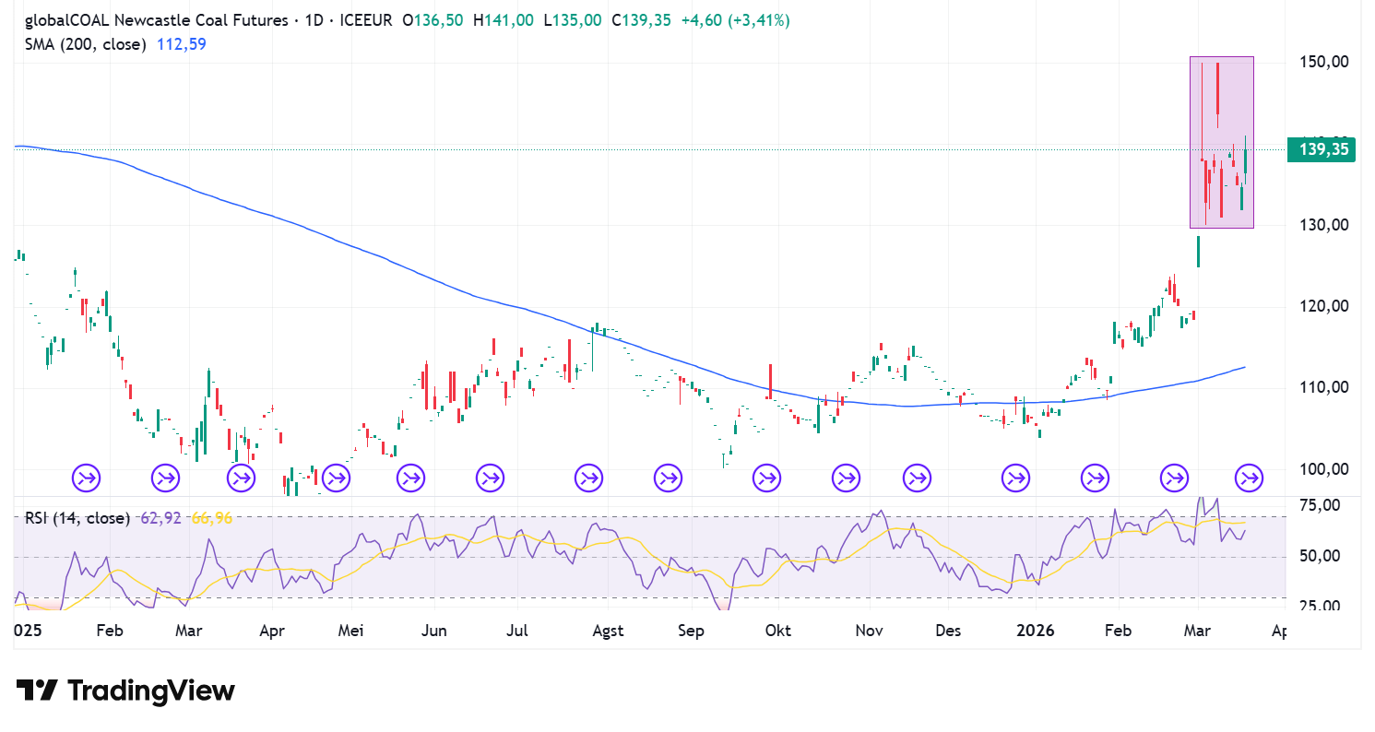Click the 25,00 RSI axis label

point(1321,607)
